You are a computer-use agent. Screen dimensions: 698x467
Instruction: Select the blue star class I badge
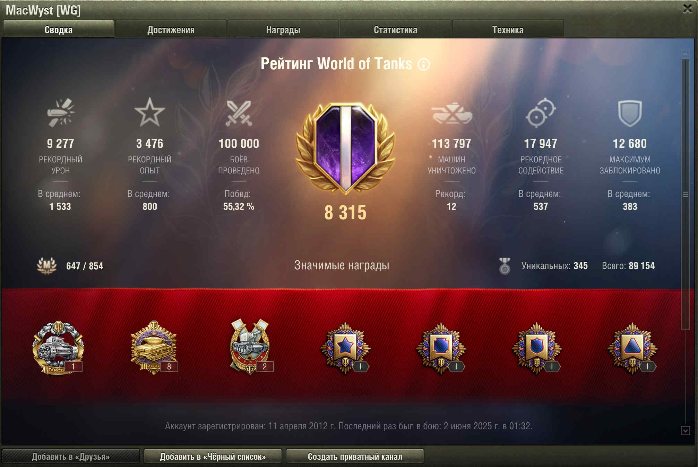345,348
